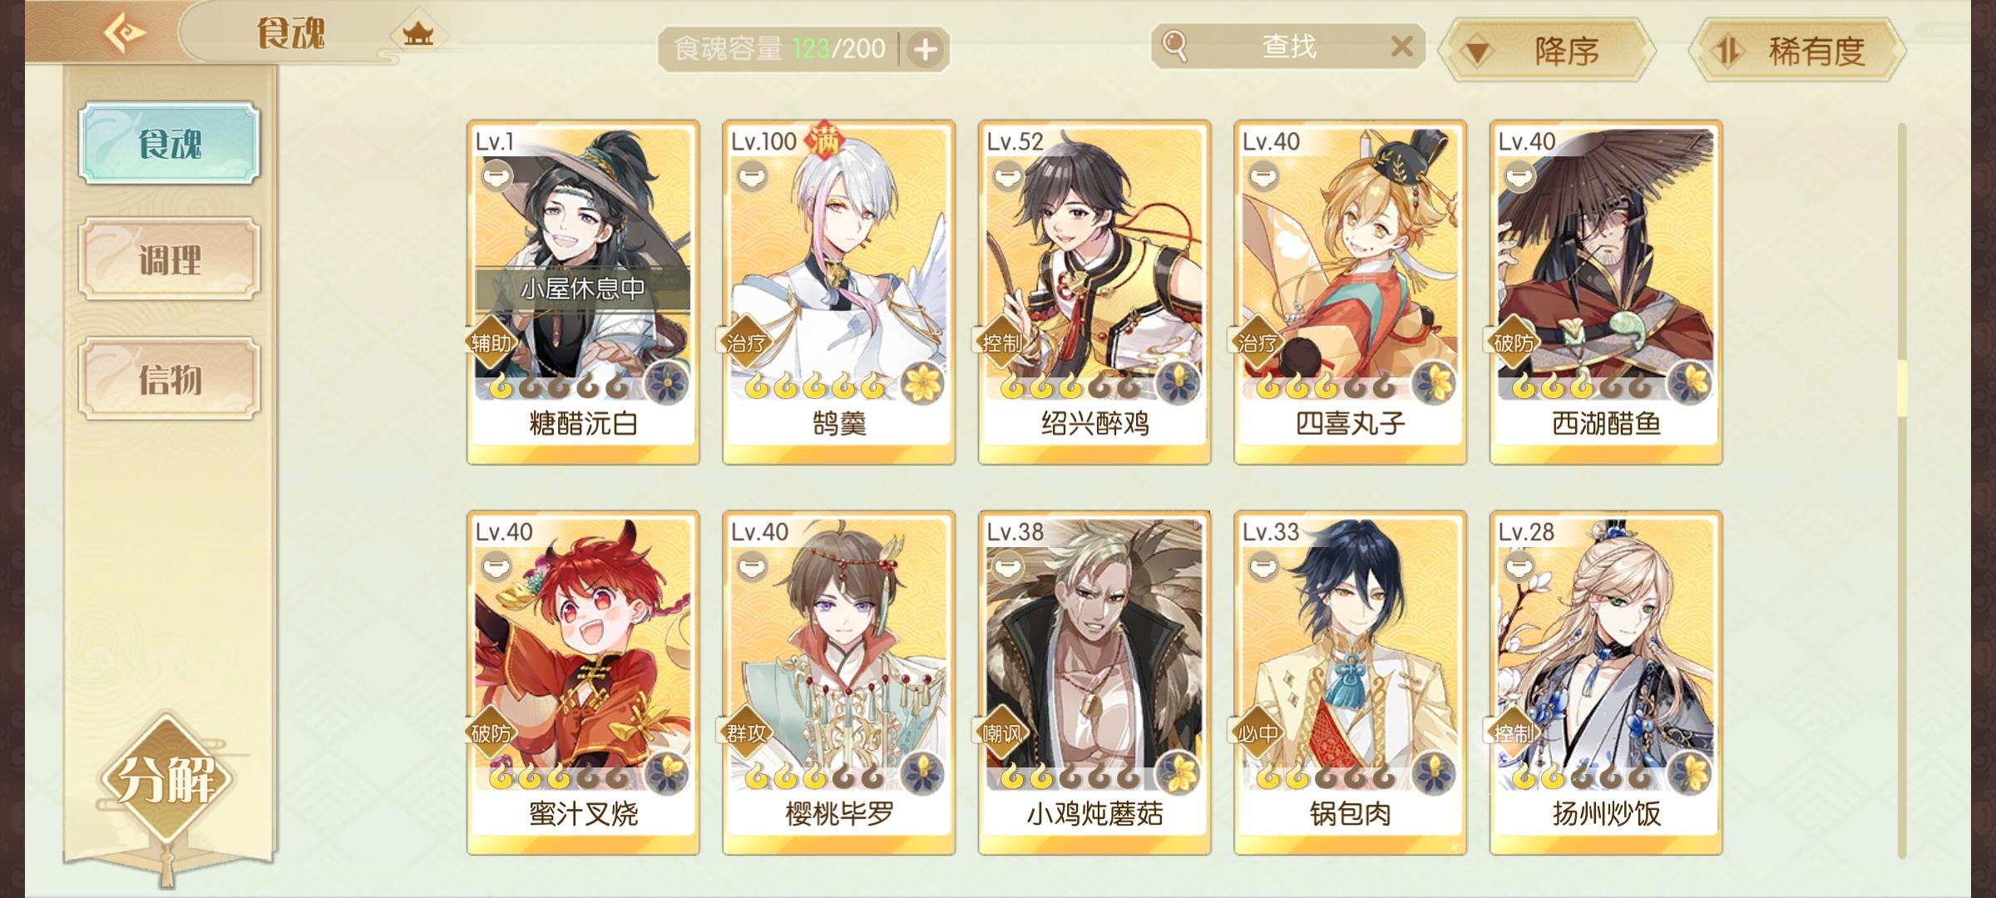
Task: Open the 稀有度 sort criteria dropdown
Action: (x=1796, y=51)
